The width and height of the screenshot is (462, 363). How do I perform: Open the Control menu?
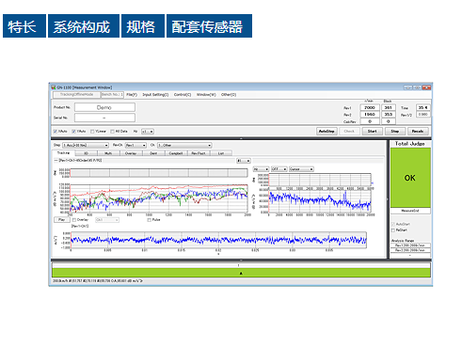coord(183,95)
